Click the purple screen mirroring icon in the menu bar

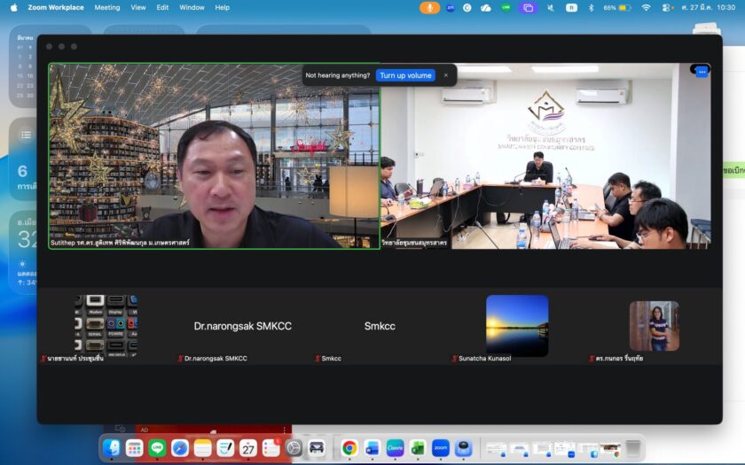coord(529,7)
